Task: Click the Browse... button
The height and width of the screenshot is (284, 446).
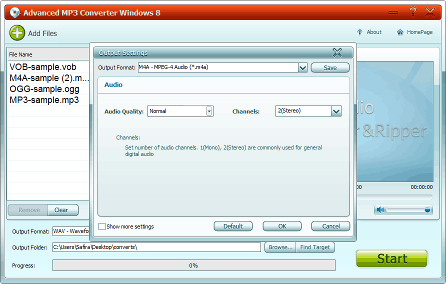Action: [280, 247]
